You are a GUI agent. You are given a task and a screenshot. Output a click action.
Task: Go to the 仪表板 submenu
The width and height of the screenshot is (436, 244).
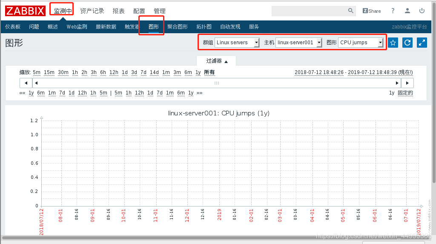tap(13, 27)
